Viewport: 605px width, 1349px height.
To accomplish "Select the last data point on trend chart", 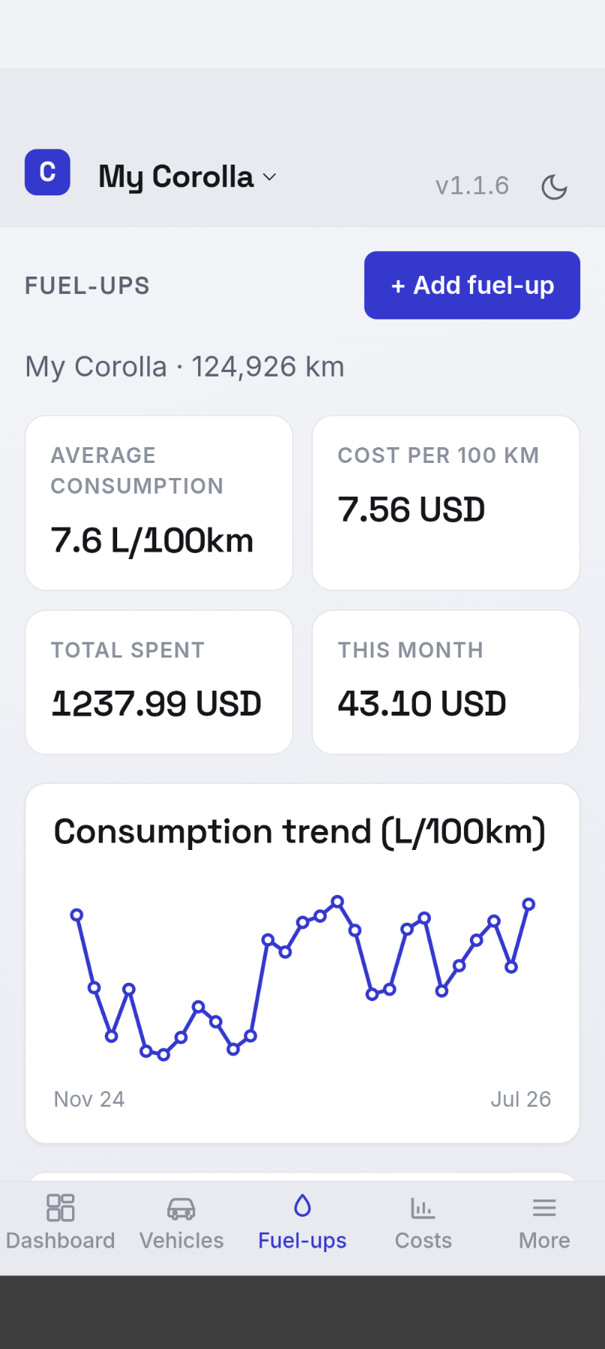I will pos(528,904).
